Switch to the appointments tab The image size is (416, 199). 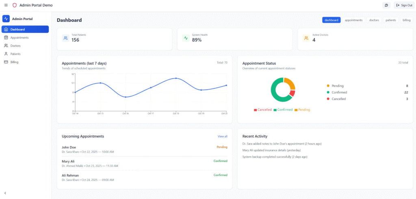pos(353,20)
